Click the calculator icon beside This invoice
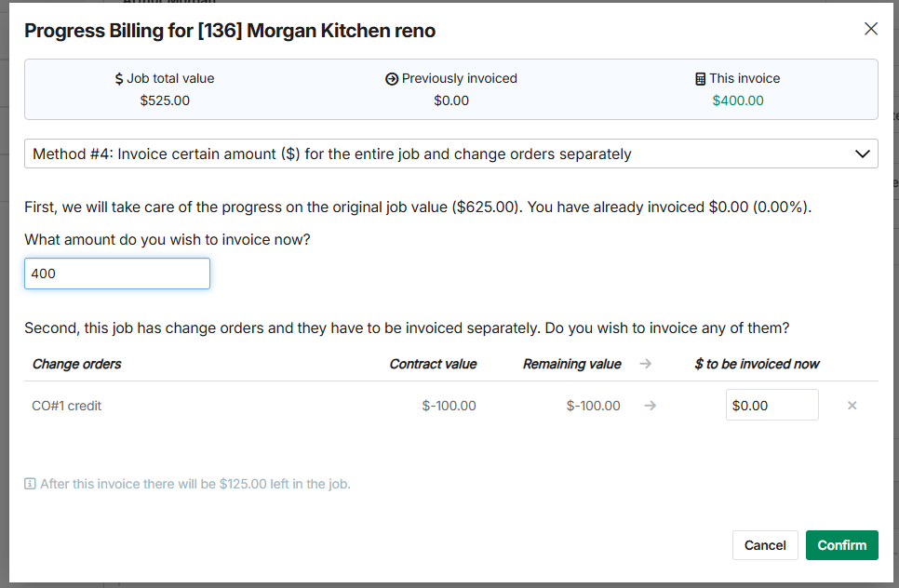Screen dimensions: 899x588 [700, 79]
